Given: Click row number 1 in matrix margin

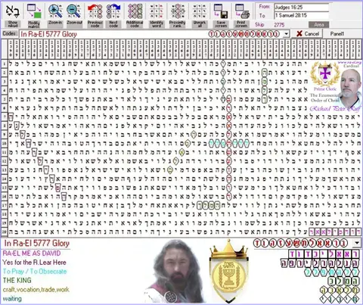Looking at the screenshot, I should coord(5,64).
